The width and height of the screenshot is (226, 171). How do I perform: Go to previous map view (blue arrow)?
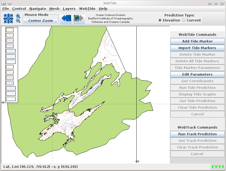click(66, 18)
